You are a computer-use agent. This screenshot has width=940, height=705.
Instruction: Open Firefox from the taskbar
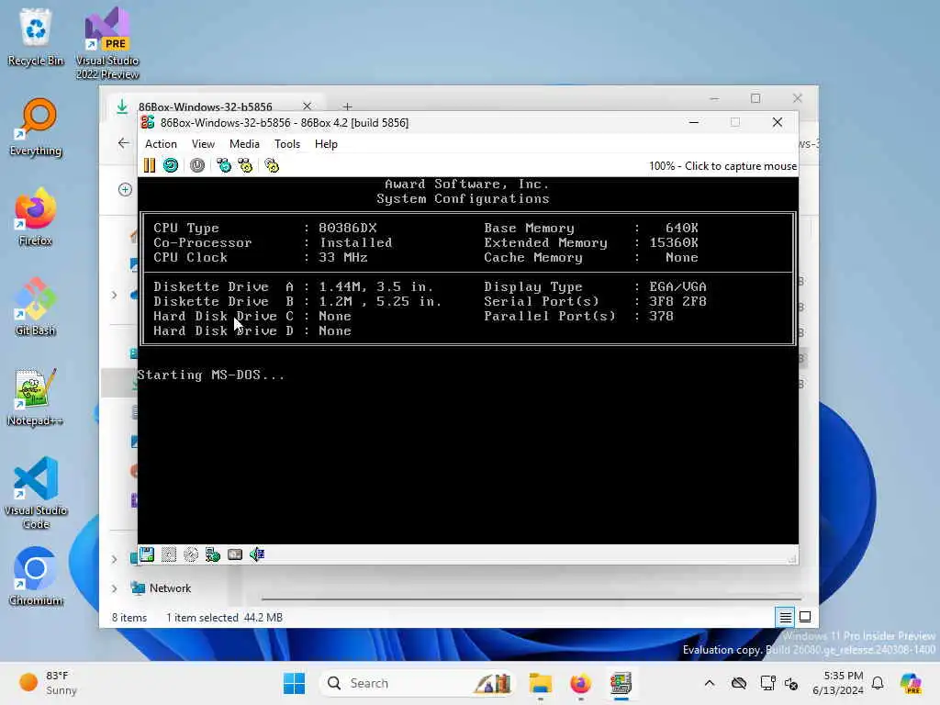point(580,683)
